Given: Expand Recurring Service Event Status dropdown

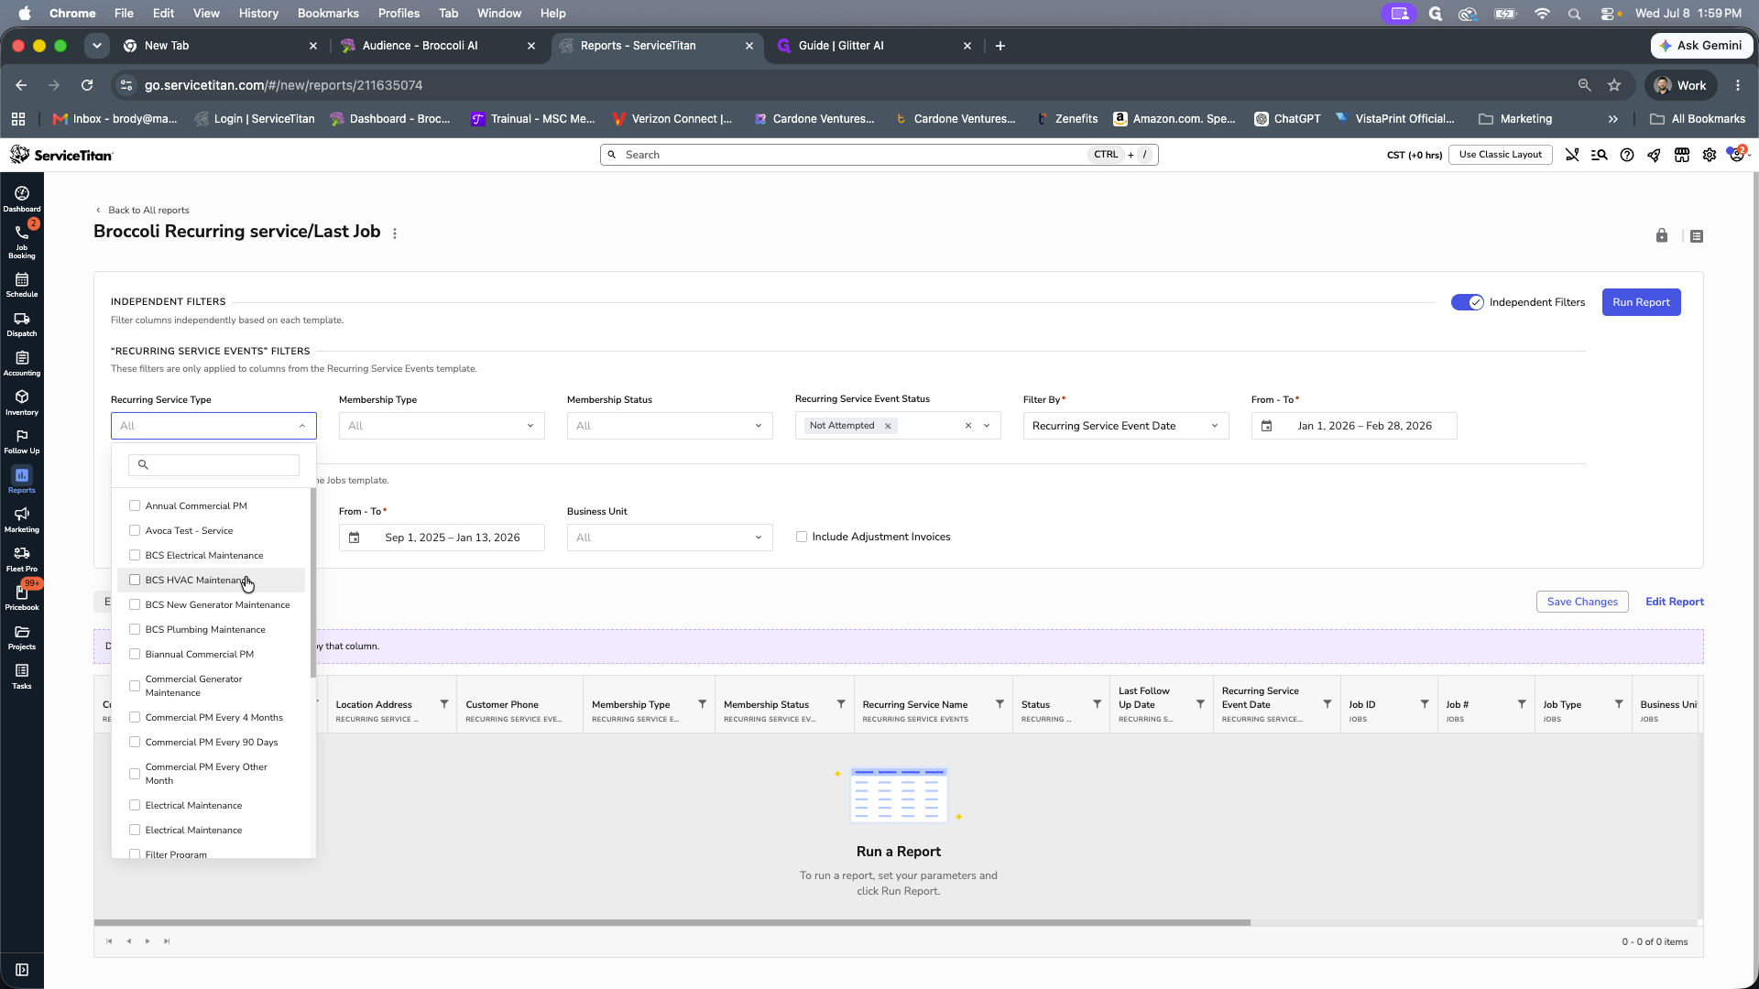Looking at the screenshot, I should pyautogui.click(x=987, y=426).
